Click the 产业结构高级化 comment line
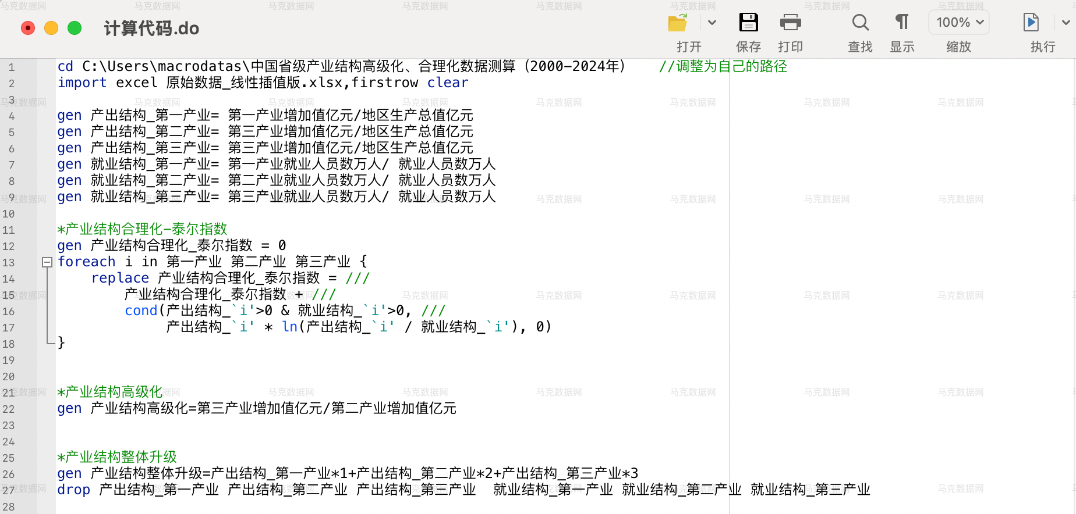 (x=111, y=392)
